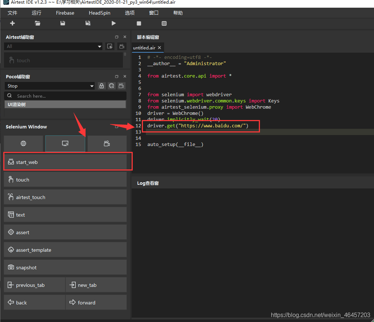Run the script with the play button
This screenshot has height=322, width=374.
pos(114,23)
